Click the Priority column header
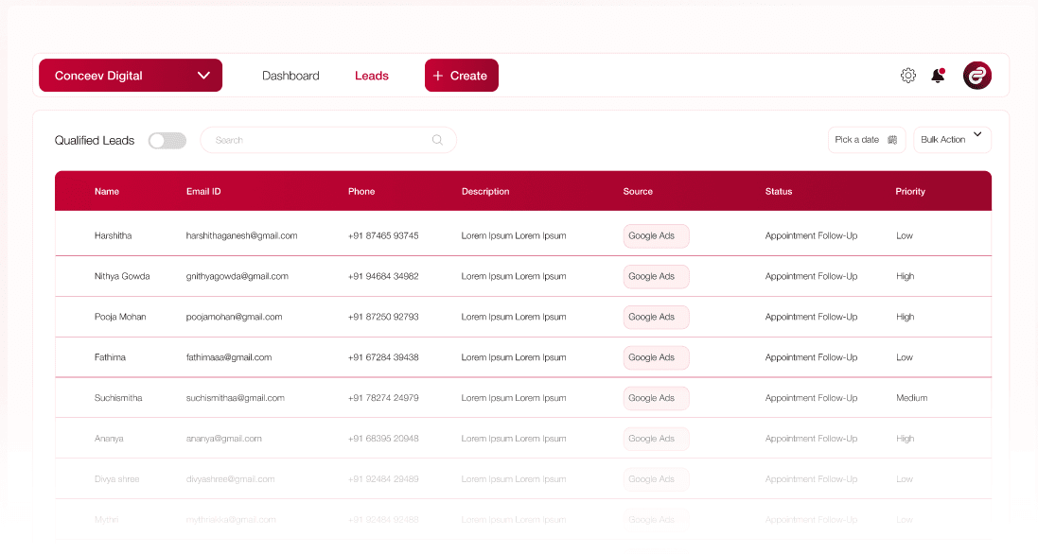Viewport: 1038px width, 554px height. pyautogui.click(x=910, y=191)
